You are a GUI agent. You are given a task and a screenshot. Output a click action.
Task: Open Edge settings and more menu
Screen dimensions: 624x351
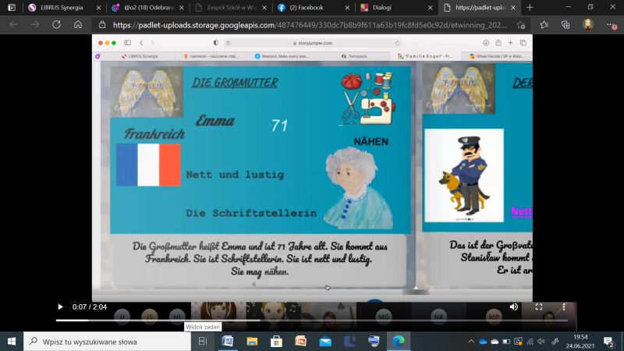point(610,24)
